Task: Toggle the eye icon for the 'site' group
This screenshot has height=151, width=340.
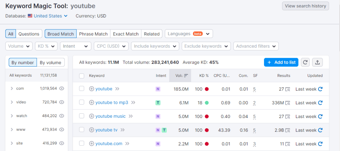Action: [x=62, y=143]
